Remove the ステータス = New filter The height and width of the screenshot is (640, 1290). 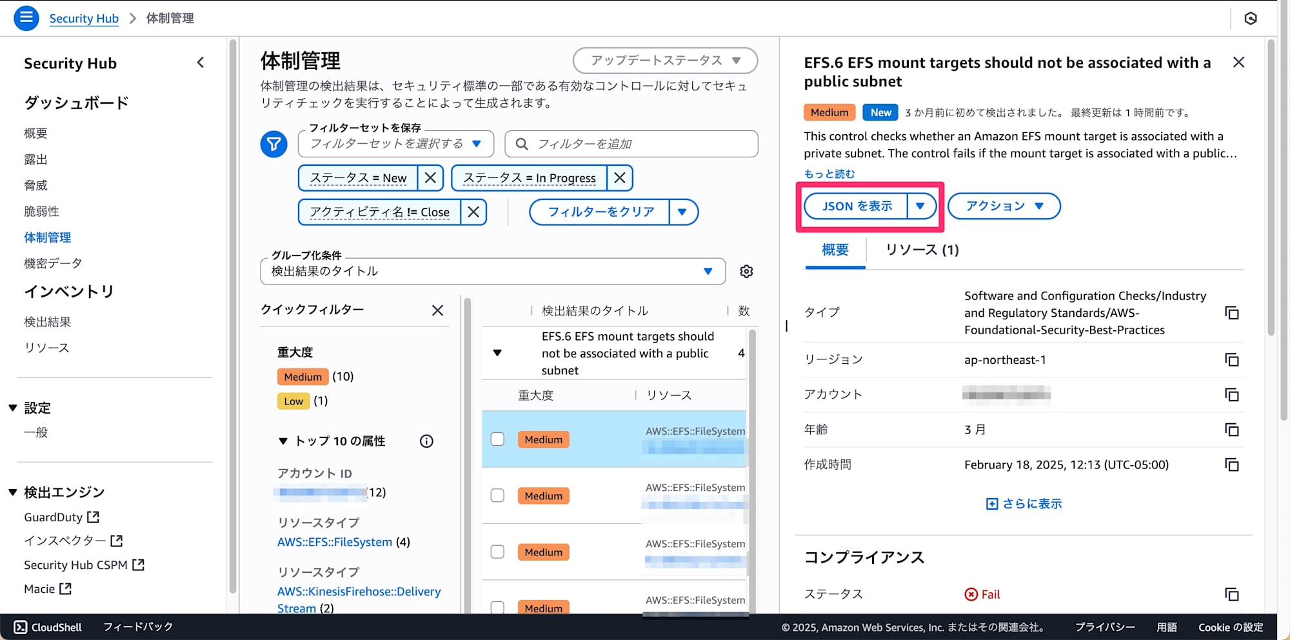pyautogui.click(x=430, y=177)
